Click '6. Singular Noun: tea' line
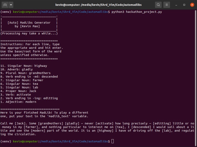Viewport: 197px width, 147px height. point(19,84)
